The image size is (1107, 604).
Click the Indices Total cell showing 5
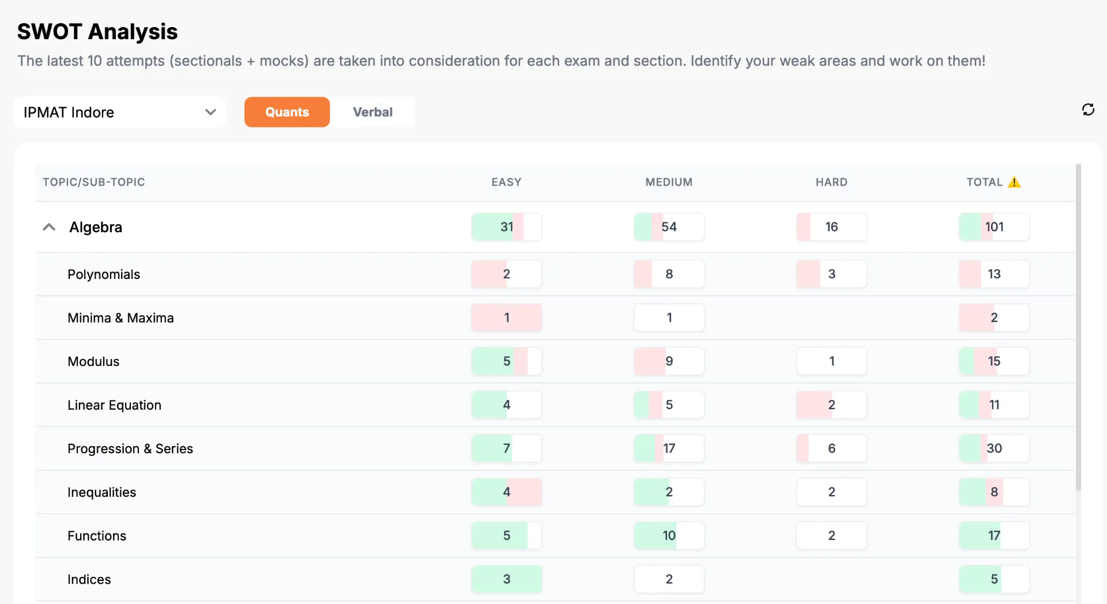click(x=994, y=579)
